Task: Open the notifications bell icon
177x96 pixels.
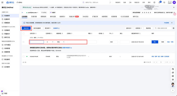Action: click(x=159, y=2)
